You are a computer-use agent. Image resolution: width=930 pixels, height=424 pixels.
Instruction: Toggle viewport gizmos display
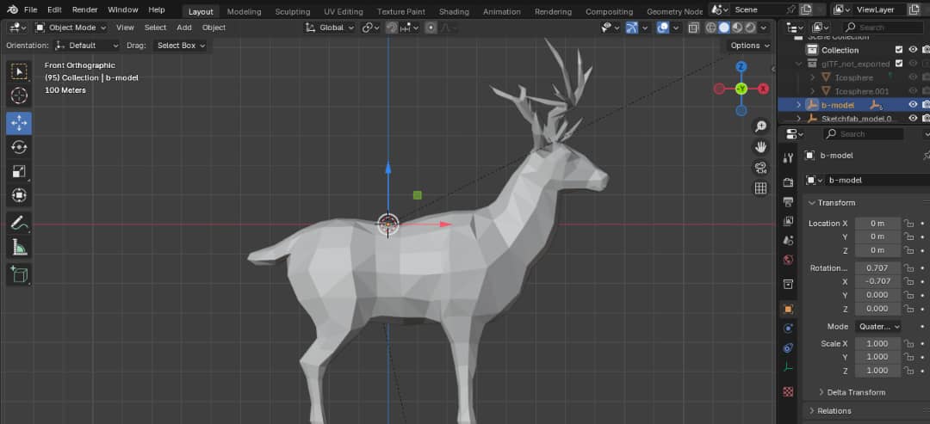coord(632,28)
